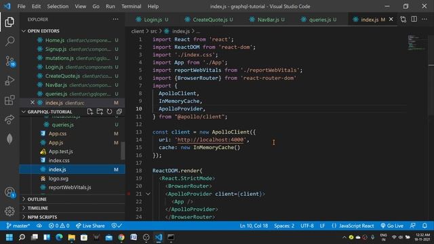
Task: Open the Run and Debug view
Action: click(x=9, y=81)
